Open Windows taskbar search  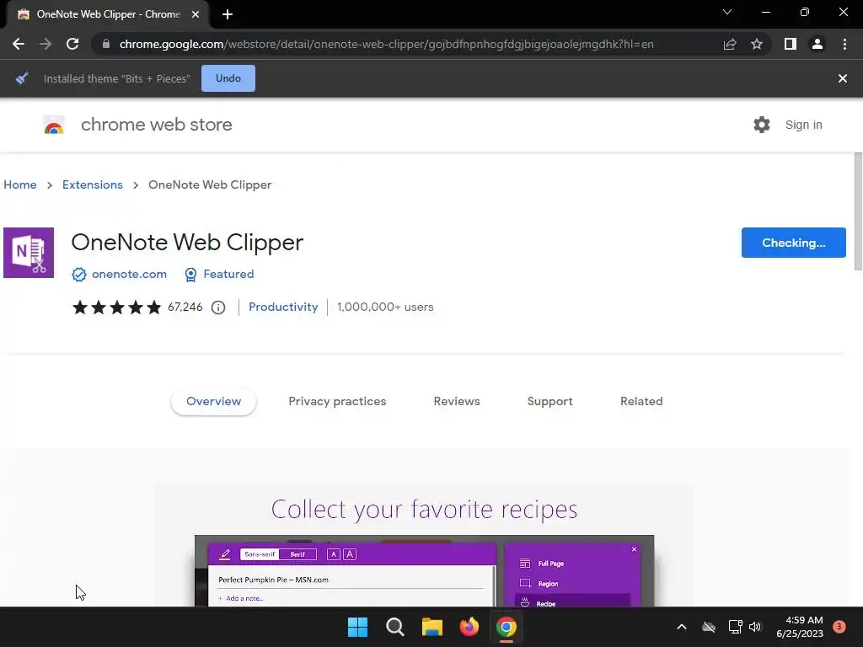(395, 627)
